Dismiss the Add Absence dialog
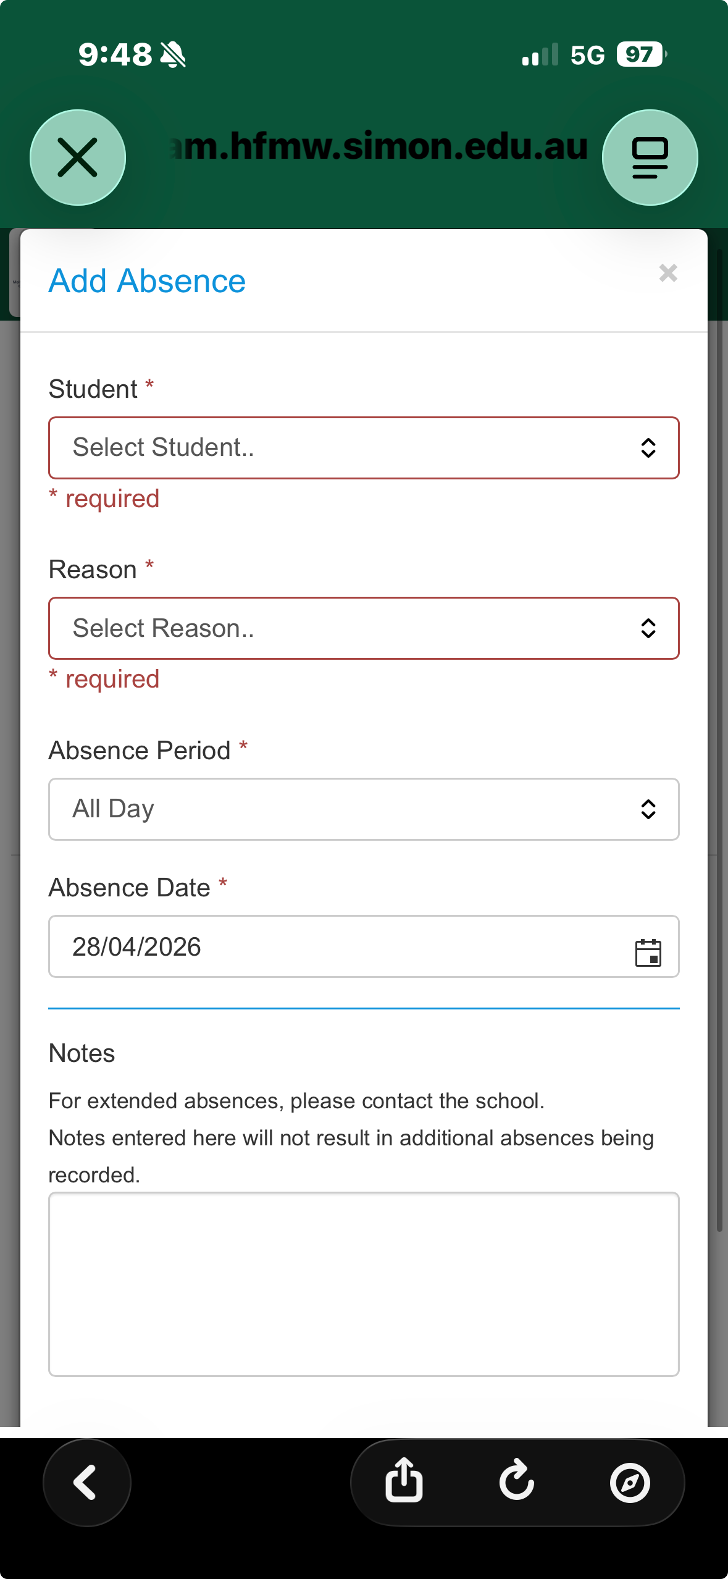The image size is (728, 1579). (668, 272)
